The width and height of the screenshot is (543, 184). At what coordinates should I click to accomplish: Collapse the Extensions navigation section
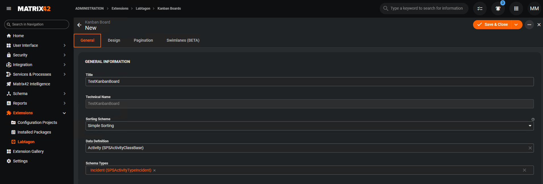pyautogui.click(x=64, y=113)
